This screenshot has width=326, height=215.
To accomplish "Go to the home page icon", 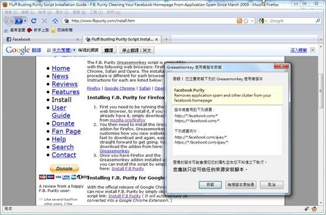I will (55, 21).
